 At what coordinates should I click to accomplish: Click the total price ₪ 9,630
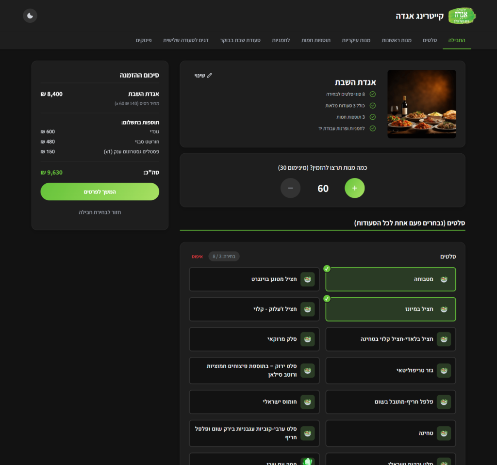[51, 172]
